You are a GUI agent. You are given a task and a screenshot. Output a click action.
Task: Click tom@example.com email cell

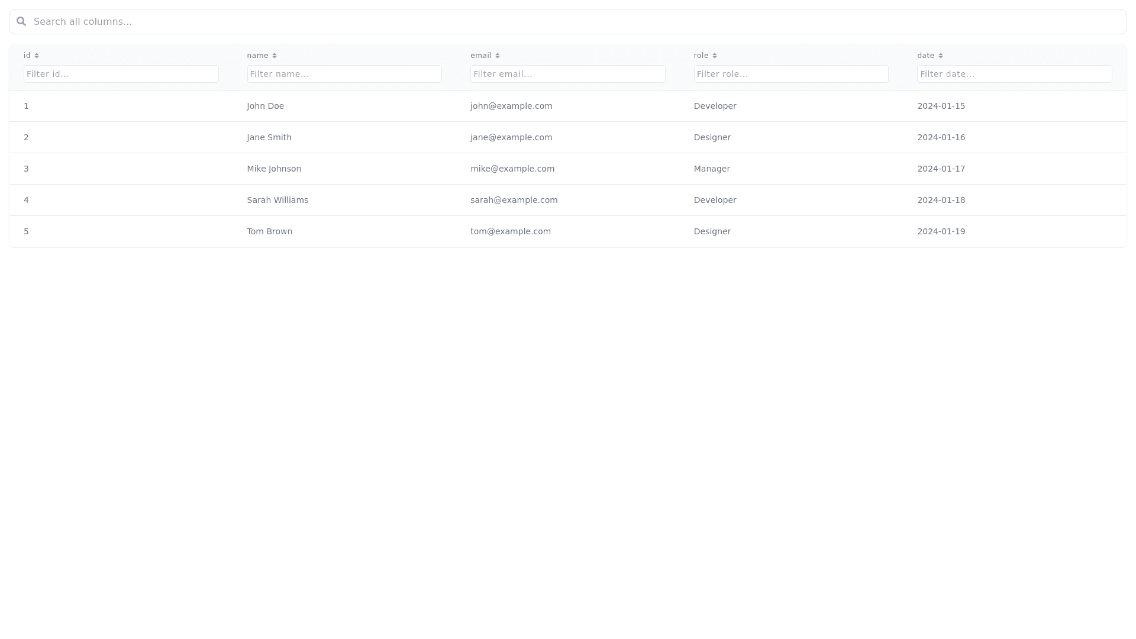[x=511, y=231]
